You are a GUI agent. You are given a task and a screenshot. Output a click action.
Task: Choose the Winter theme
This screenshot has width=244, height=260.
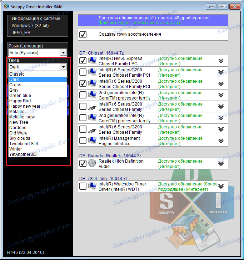[38, 149]
